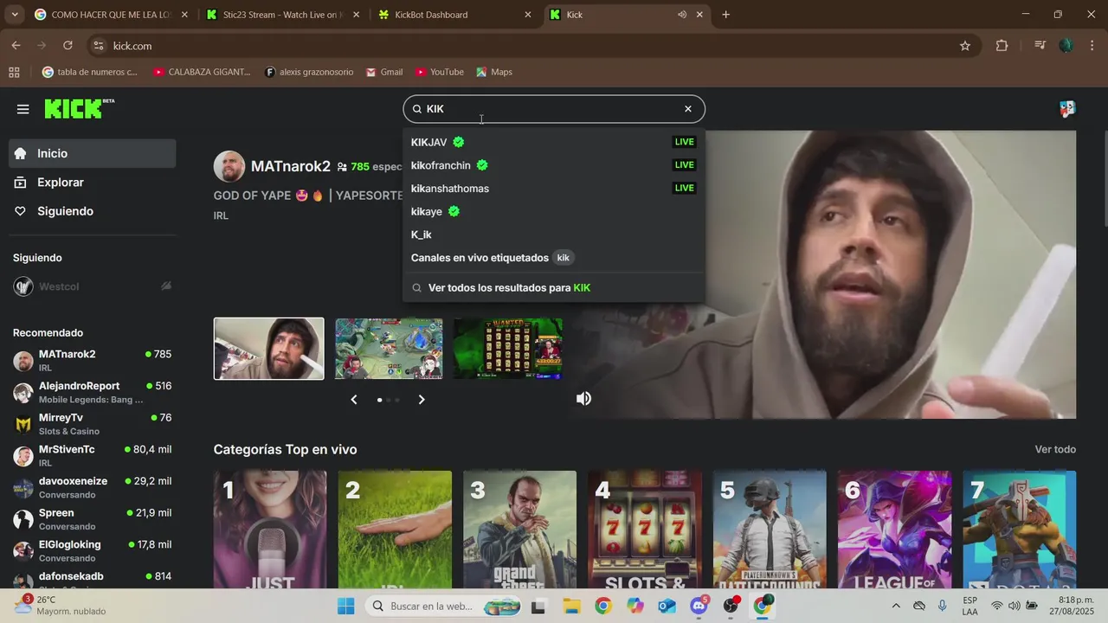View all results for KIK

[554, 287]
